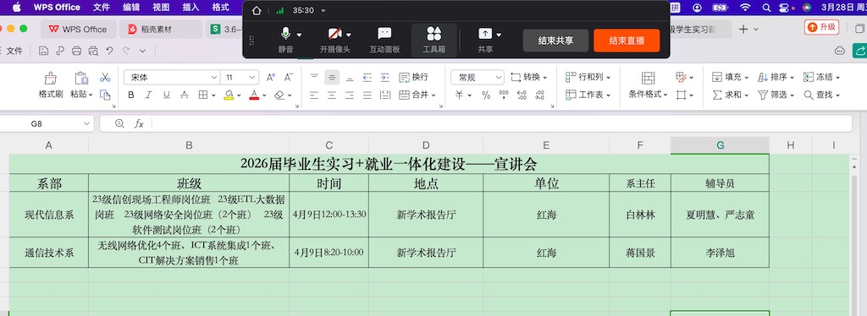Click the percent style icon
Image resolution: width=867 pixels, height=316 pixels.
pos(486,95)
